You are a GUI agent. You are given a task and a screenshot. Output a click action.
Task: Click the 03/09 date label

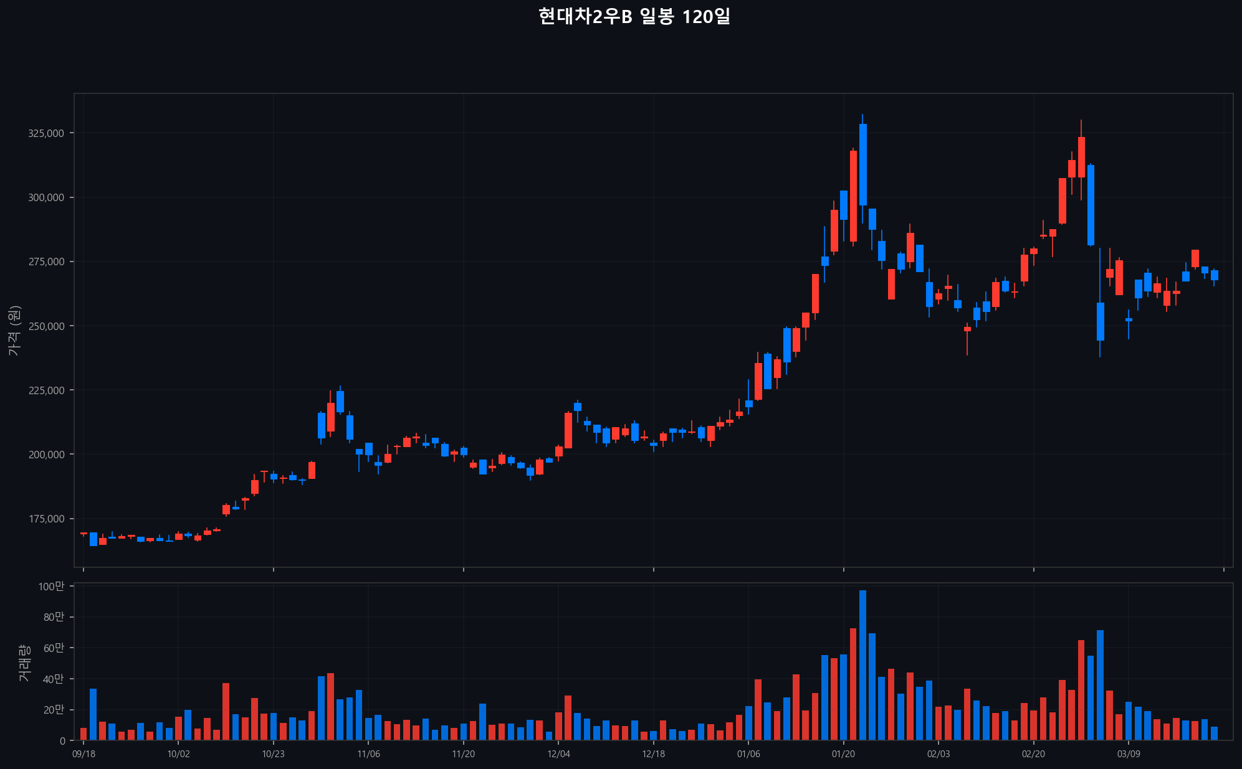point(1129,754)
